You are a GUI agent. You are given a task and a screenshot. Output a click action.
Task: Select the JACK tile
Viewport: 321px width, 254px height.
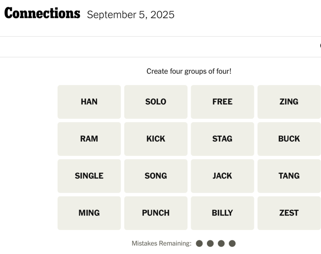coord(222,176)
